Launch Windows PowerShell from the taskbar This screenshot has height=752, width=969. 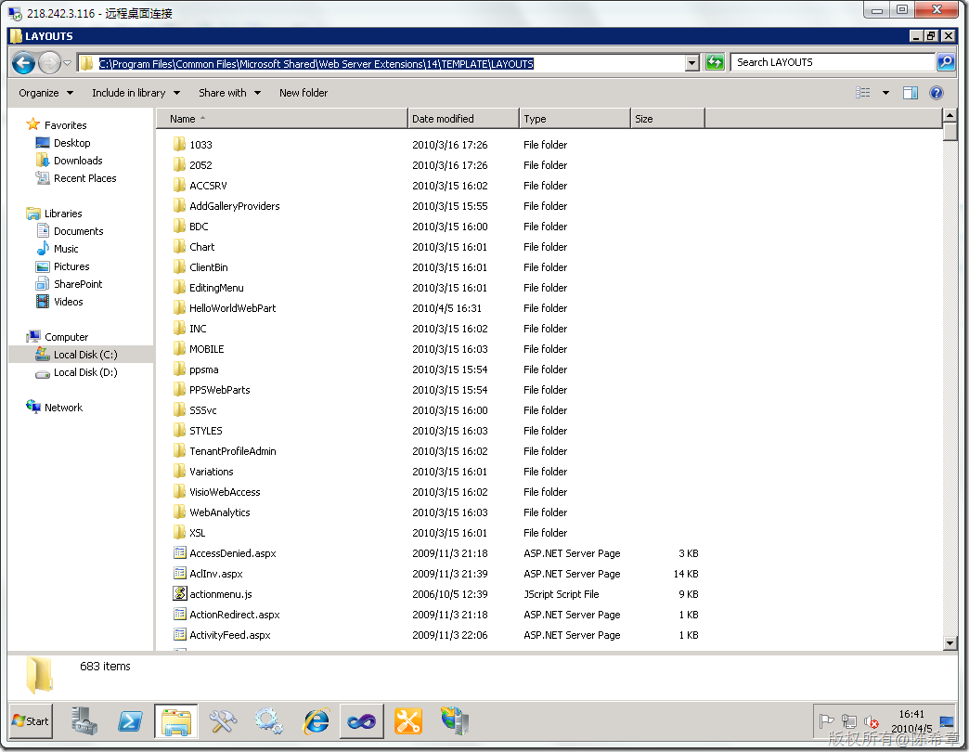[130, 721]
